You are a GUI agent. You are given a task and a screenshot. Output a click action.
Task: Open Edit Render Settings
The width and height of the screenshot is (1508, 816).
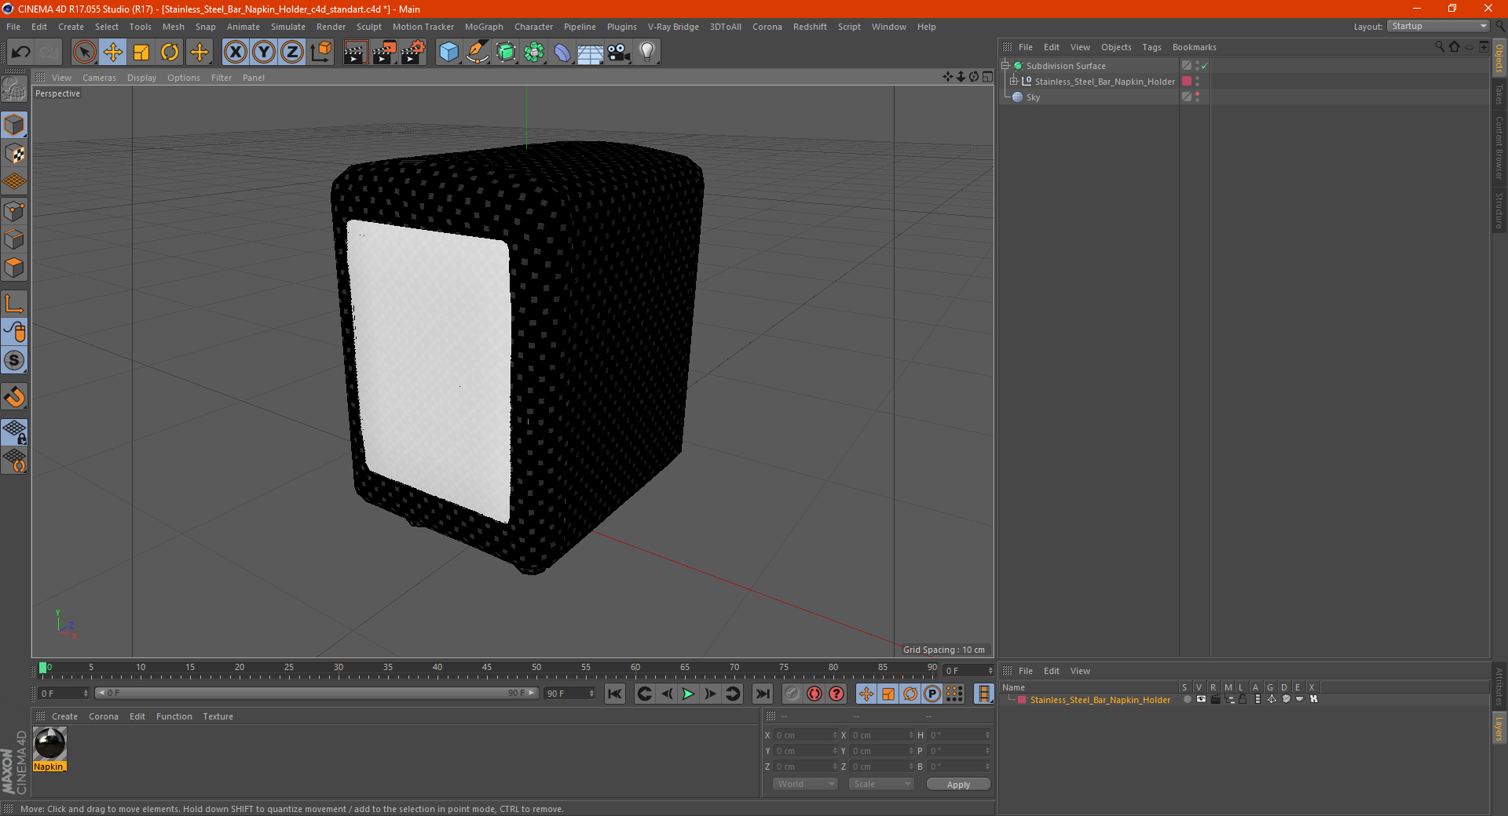413,53
